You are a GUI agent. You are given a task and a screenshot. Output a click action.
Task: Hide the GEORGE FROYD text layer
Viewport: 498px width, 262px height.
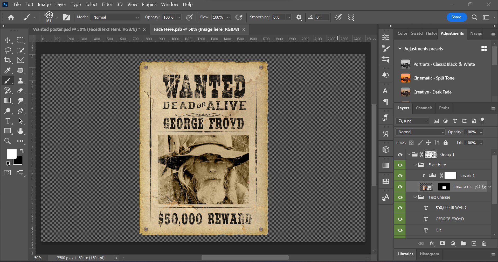tap(400, 219)
